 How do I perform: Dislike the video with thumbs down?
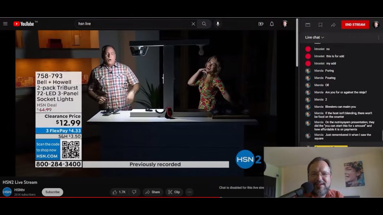pos(134,192)
